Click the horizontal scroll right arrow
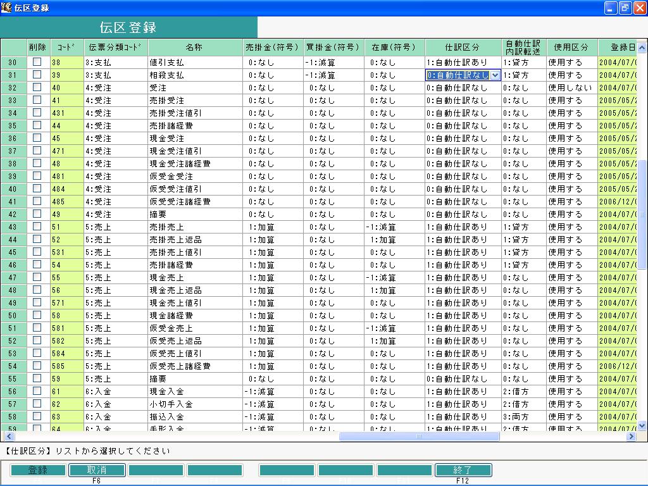 [632, 436]
